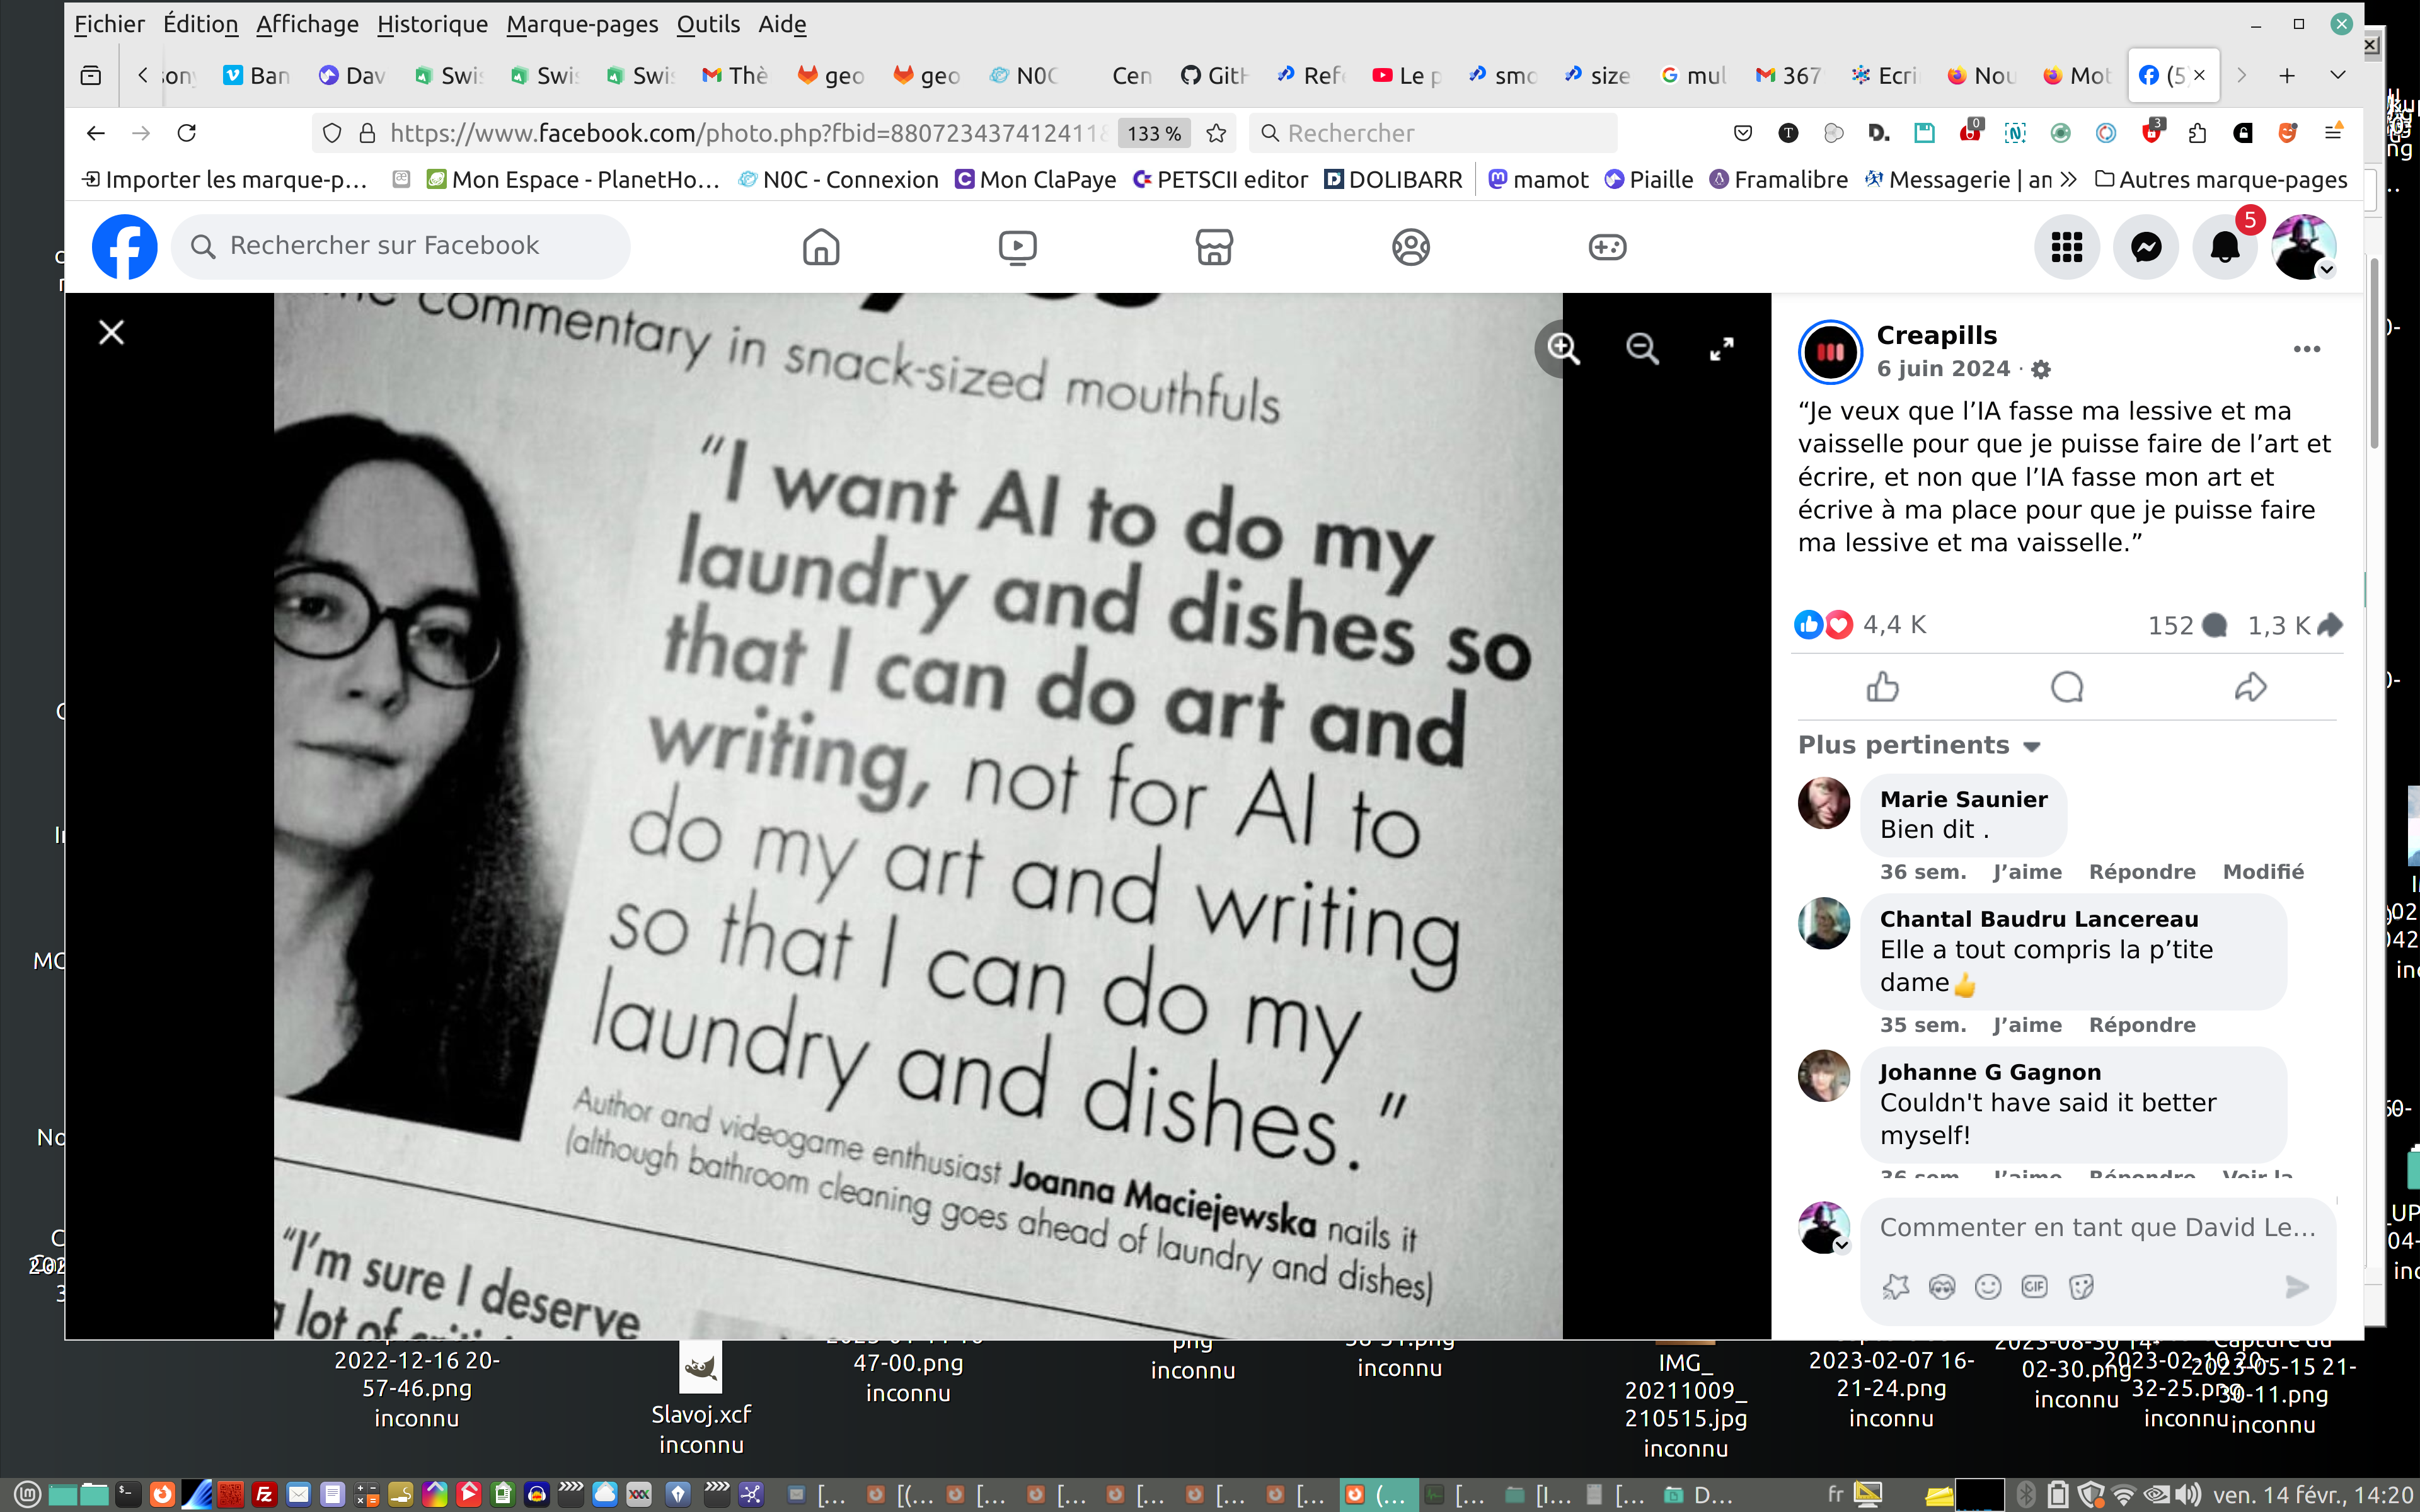Screen dimensions: 2420x1512
Task: Like Marie Saunier's comment
Action: coord(2027,872)
